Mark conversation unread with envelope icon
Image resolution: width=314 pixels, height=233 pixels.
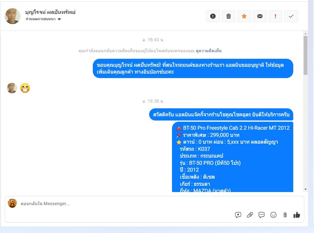(260, 16)
